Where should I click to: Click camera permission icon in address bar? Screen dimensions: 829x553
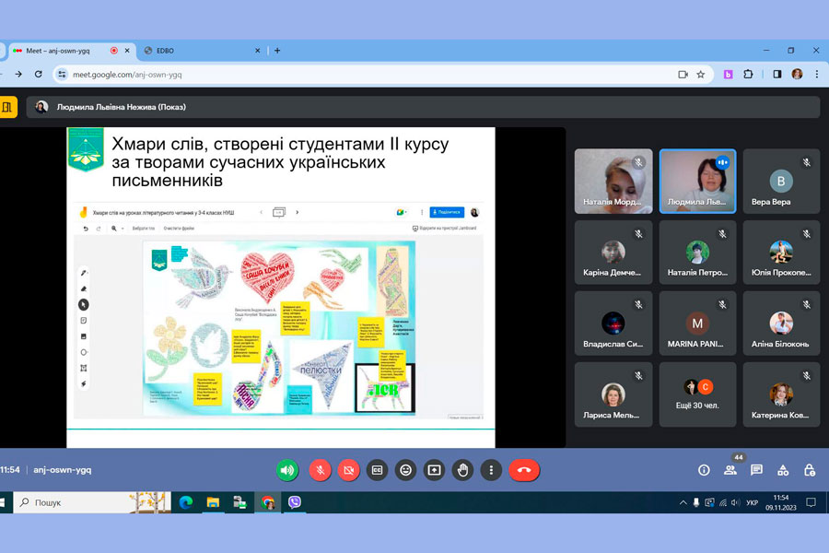coord(683,75)
